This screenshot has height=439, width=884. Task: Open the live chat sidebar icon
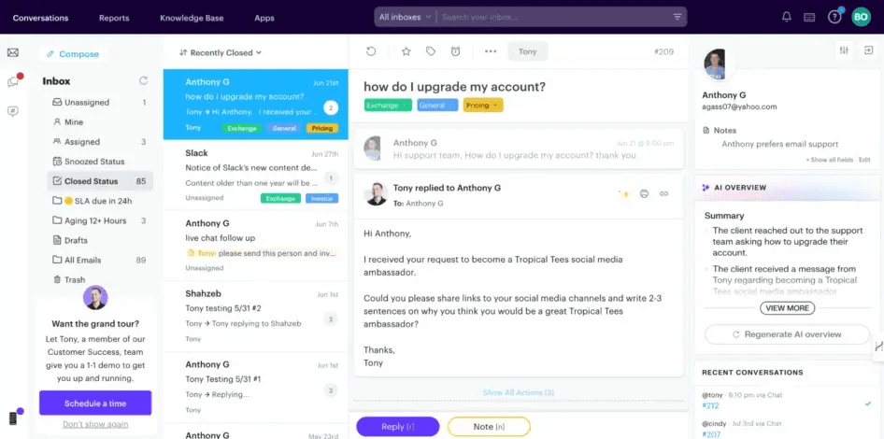[13, 82]
